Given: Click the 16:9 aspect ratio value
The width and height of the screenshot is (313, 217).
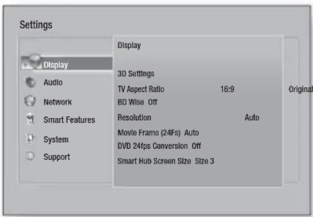Looking at the screenshot, I should (227, 89).
